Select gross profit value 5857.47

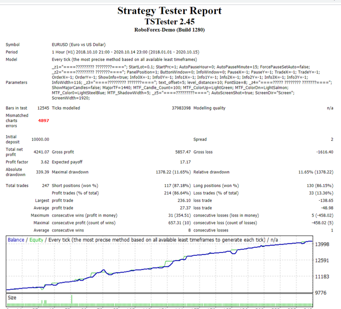point(183,152)
